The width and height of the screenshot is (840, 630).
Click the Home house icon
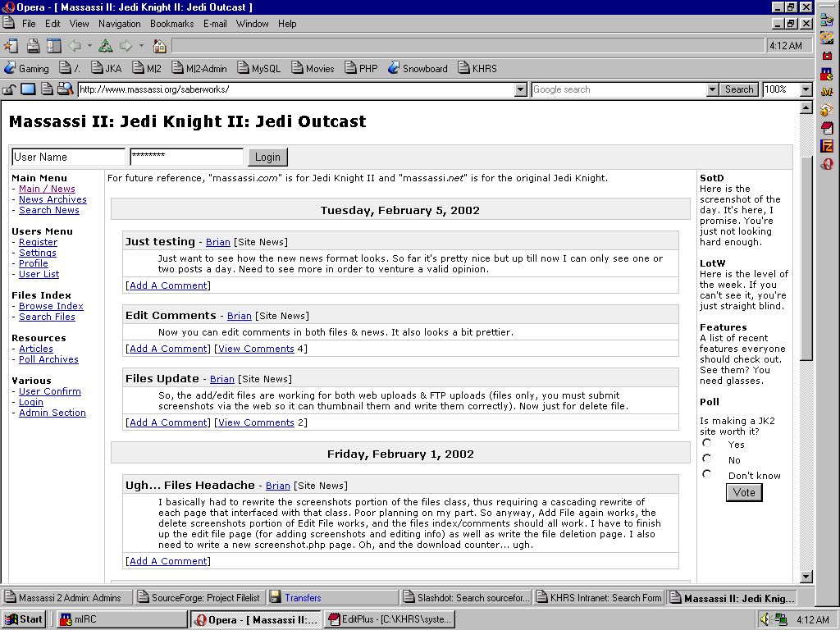(160, 46)
